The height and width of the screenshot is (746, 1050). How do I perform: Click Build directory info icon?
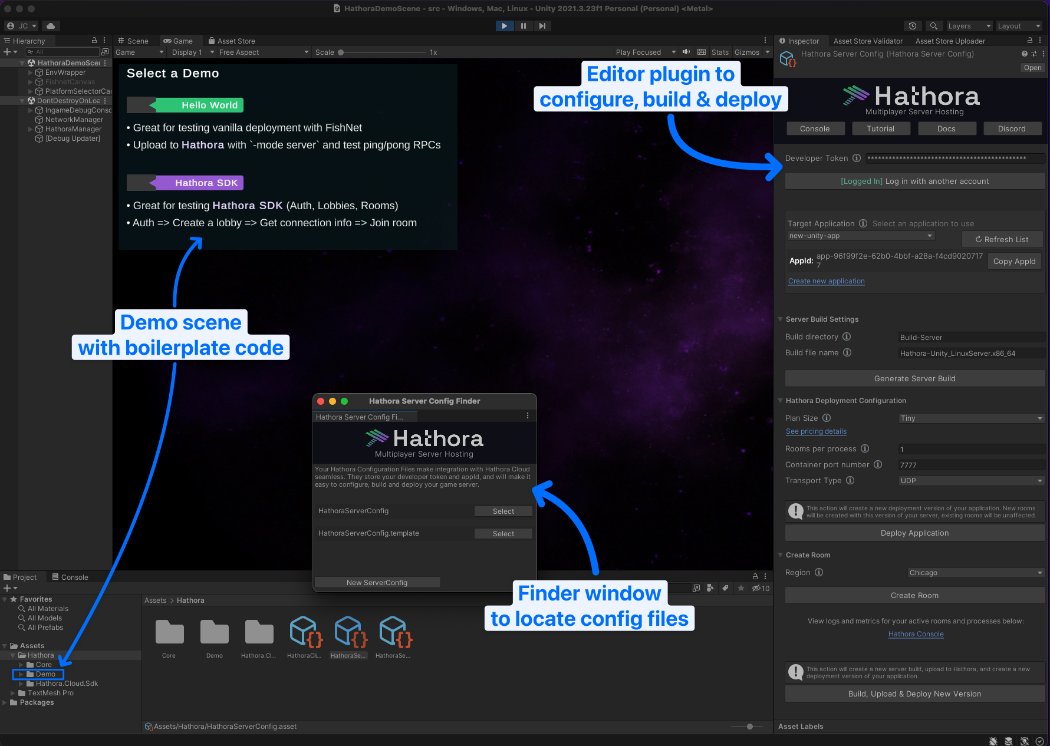[847, 336]
